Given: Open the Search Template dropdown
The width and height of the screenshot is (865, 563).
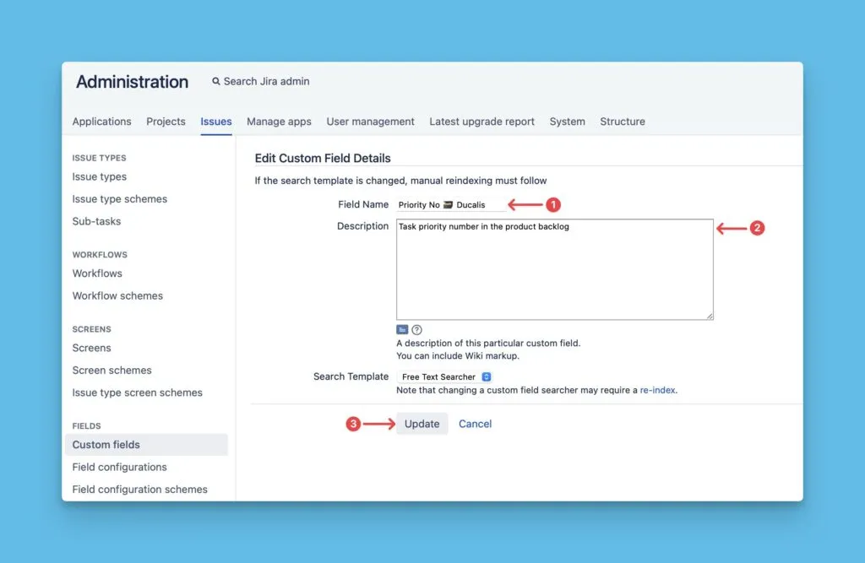Looking at the screenshot, I should pyautogui.click(x=446, y=377).
